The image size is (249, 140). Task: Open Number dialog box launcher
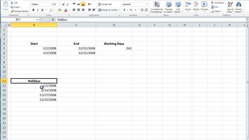[147, 16]
